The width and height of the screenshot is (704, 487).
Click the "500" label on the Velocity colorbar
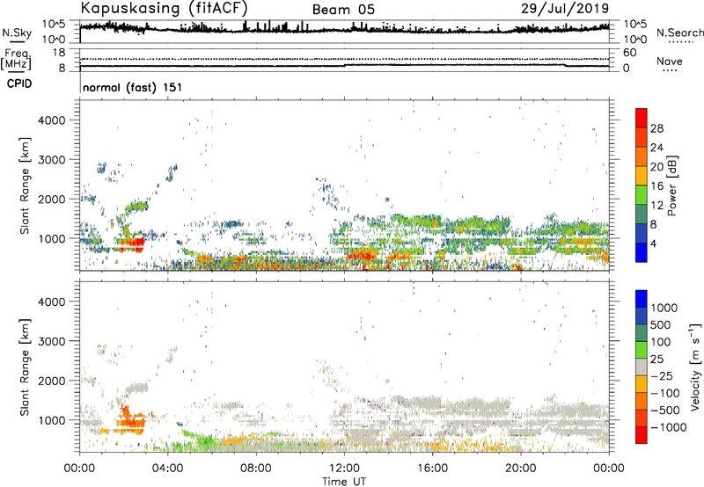point(663,325)
